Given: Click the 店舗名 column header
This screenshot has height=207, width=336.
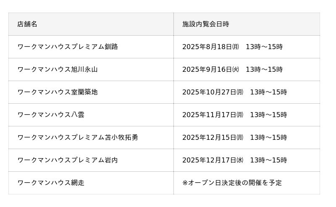Looking at the screenshot, I should pyautogui.click(x=27, y=24).
